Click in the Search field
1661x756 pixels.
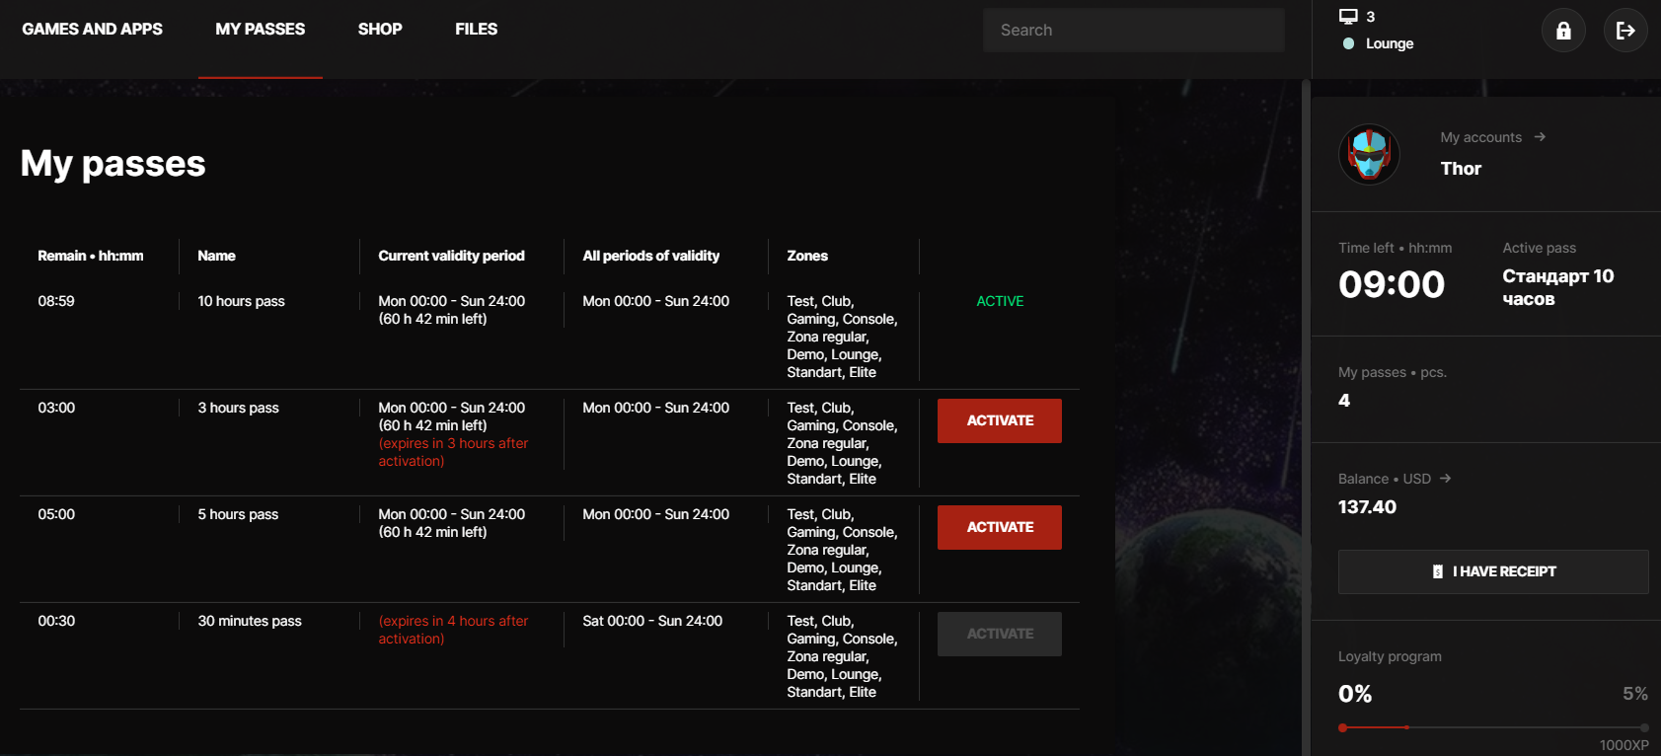[1133, 31]
